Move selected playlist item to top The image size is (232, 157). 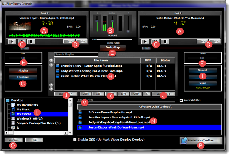(x=51, y=60)
